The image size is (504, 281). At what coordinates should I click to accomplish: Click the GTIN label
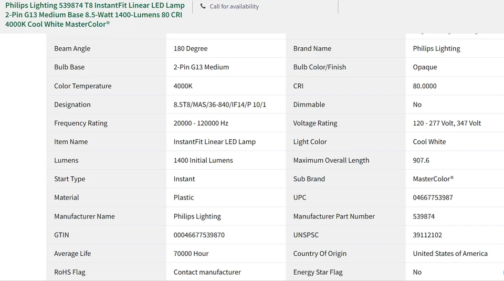tap(61, 235)
